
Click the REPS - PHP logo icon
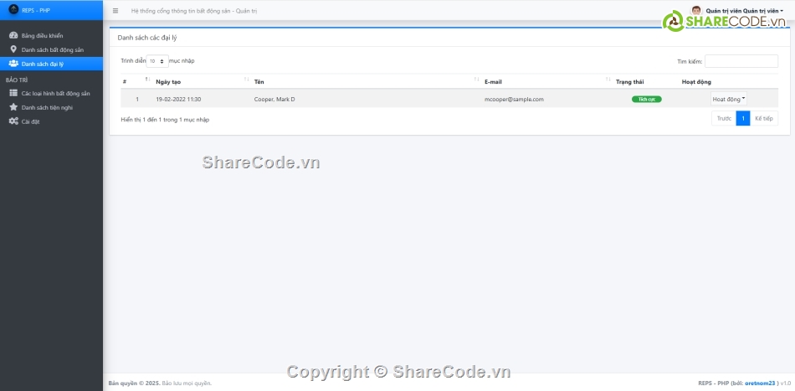pyautogui.click(x=13, y=10)
